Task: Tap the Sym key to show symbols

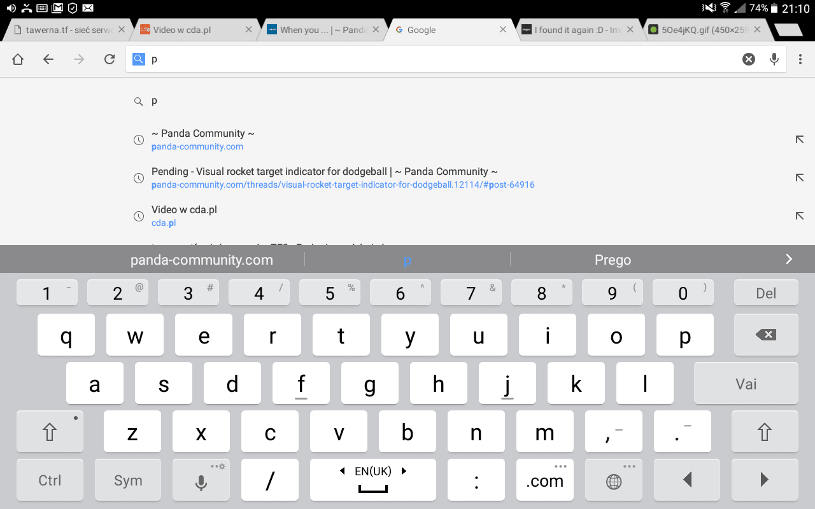Action: tap(127, 480)
